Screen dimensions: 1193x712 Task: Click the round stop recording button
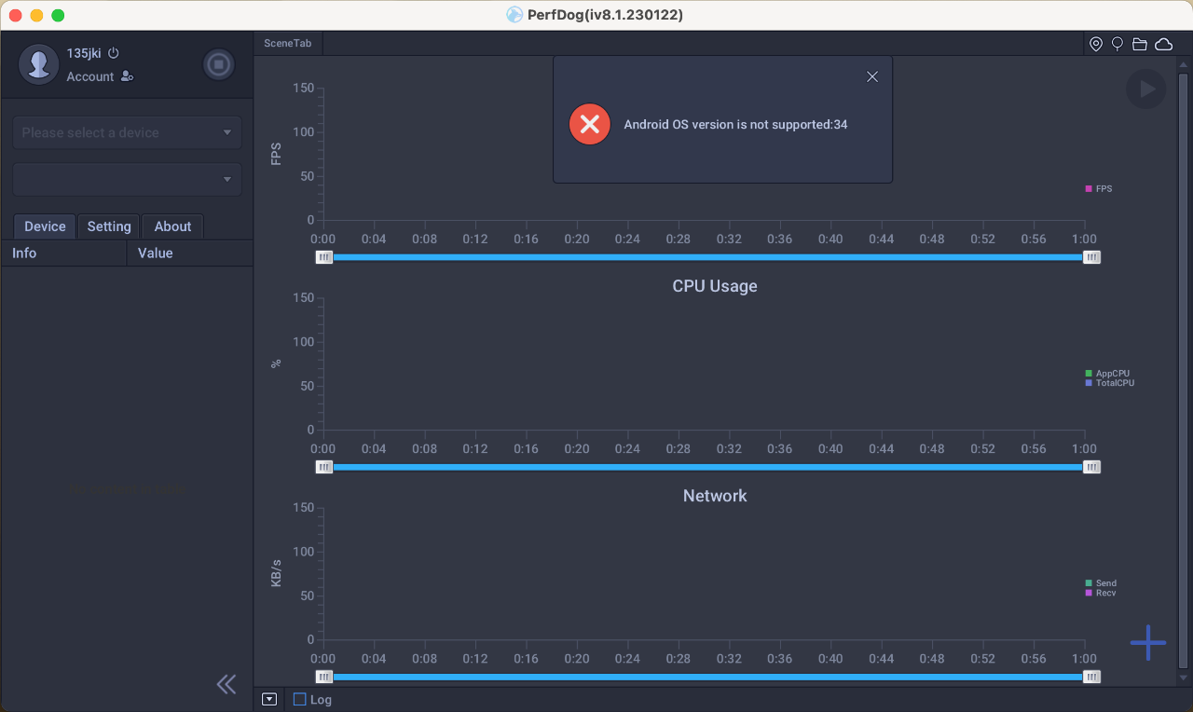point(219,64)
